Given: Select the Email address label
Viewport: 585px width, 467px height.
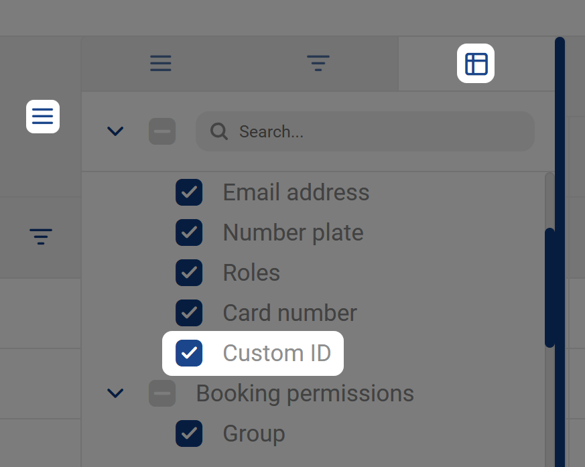Looking at the screenshot, I should click(x=296, y=192).
